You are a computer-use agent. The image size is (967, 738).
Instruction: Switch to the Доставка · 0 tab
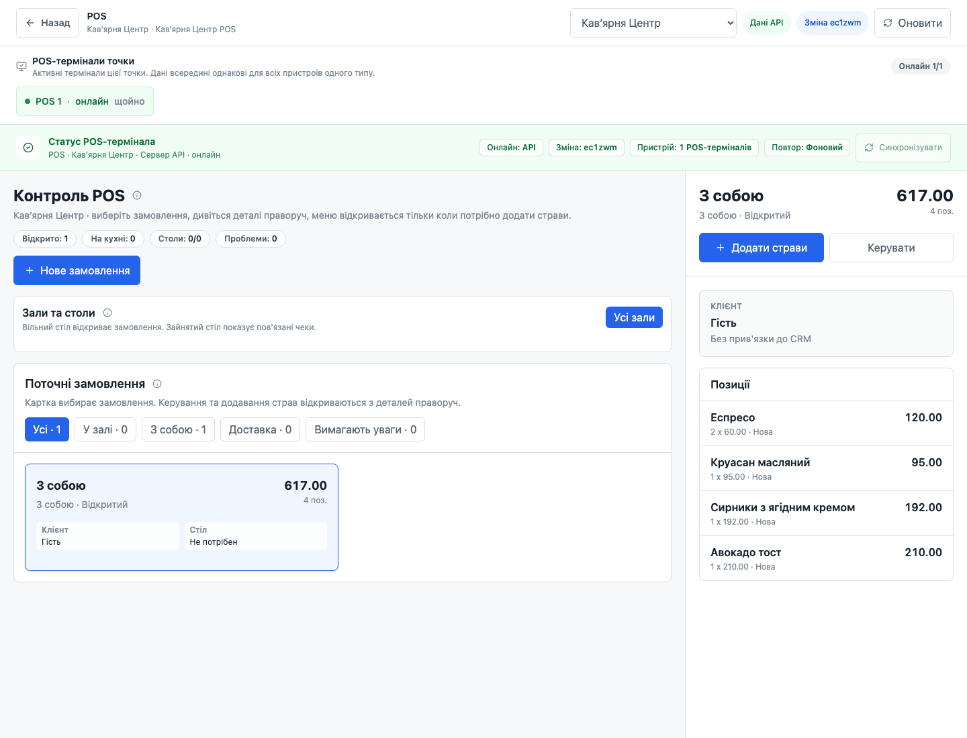coord(260,429)
